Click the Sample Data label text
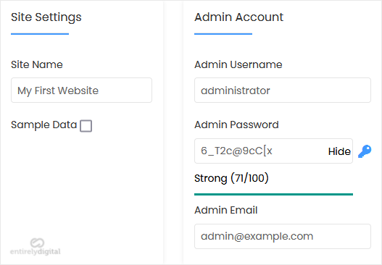The width and height of the screenshot is (382, 265). [43, 125]
